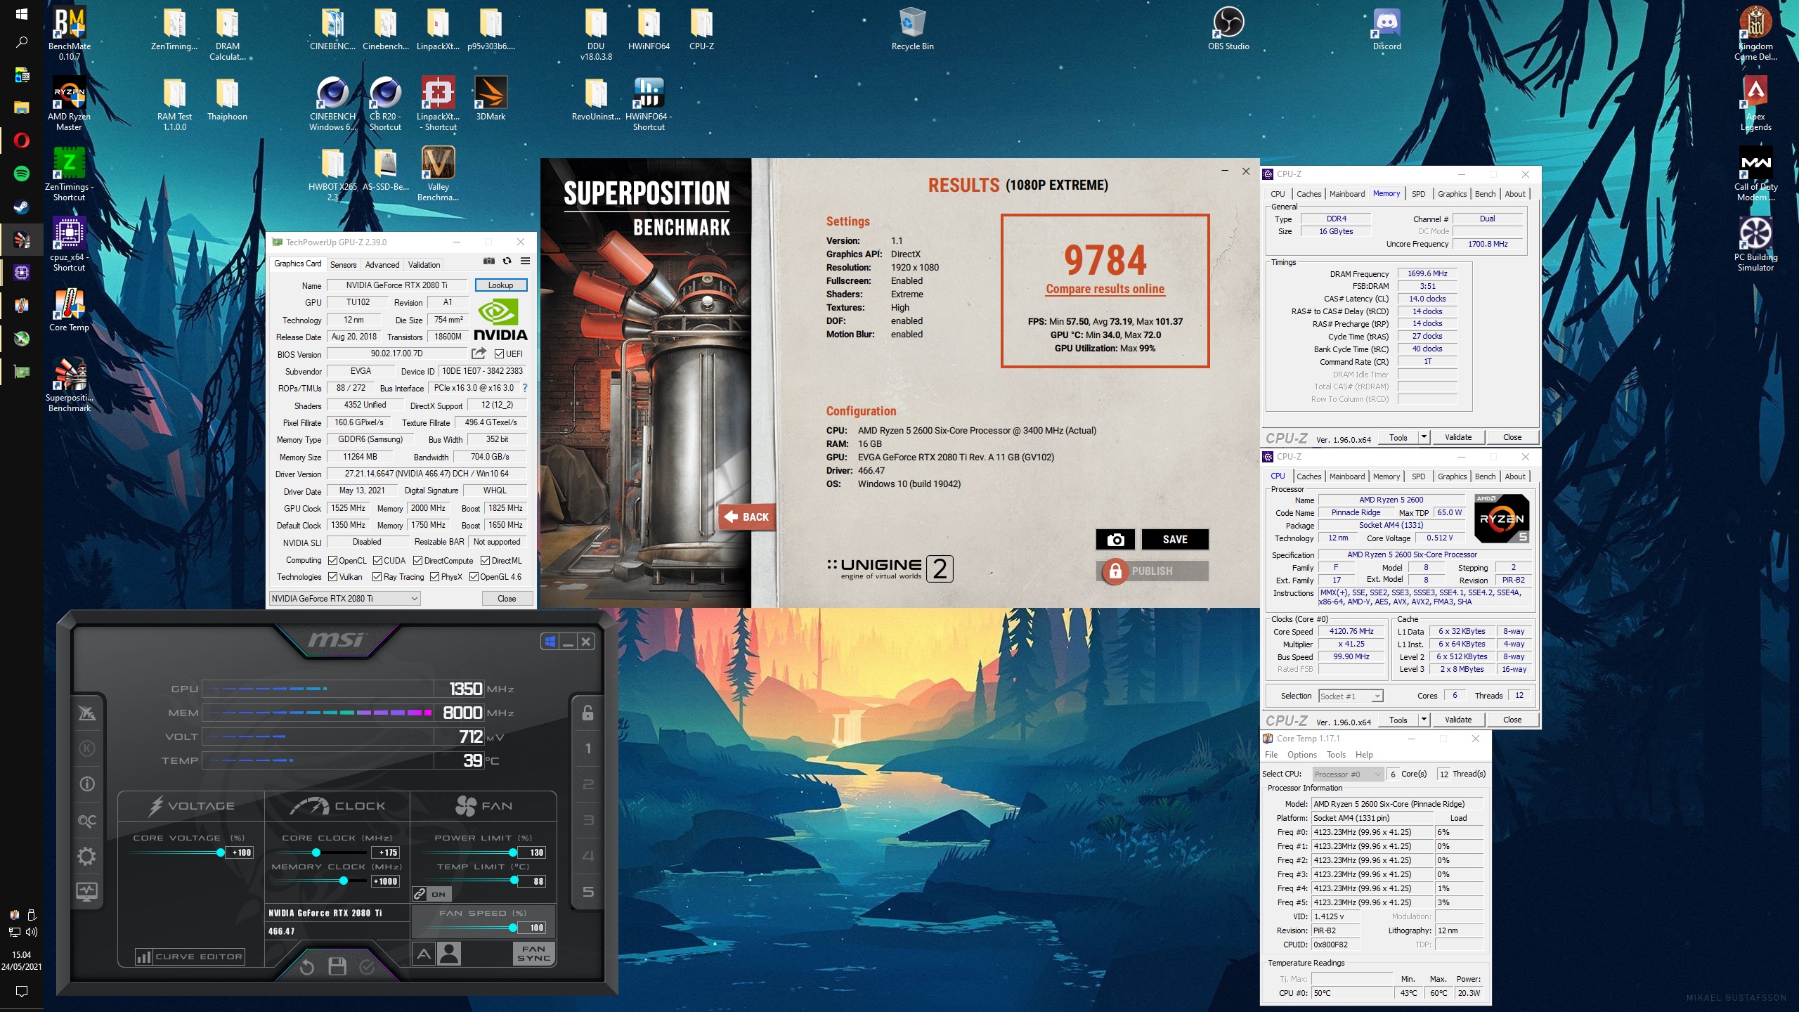Click the Afterburner information icon
Image resolution: width=1799 pixels, height=1012 pixels.
click(x=87, y=784)
